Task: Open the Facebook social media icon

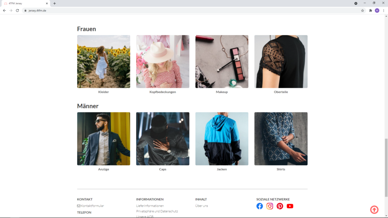Action: coord(260,206)
